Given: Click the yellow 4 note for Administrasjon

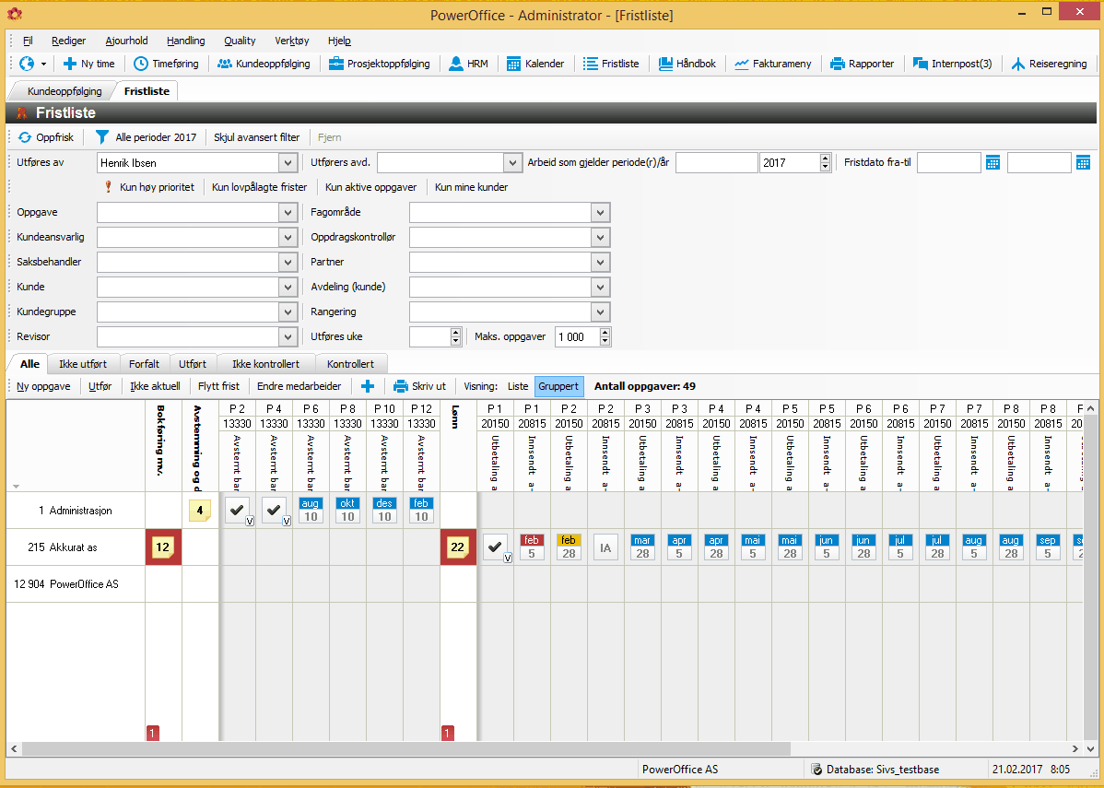Looking at the screenshot, I should pyautogui.click(x=200, y=511).
